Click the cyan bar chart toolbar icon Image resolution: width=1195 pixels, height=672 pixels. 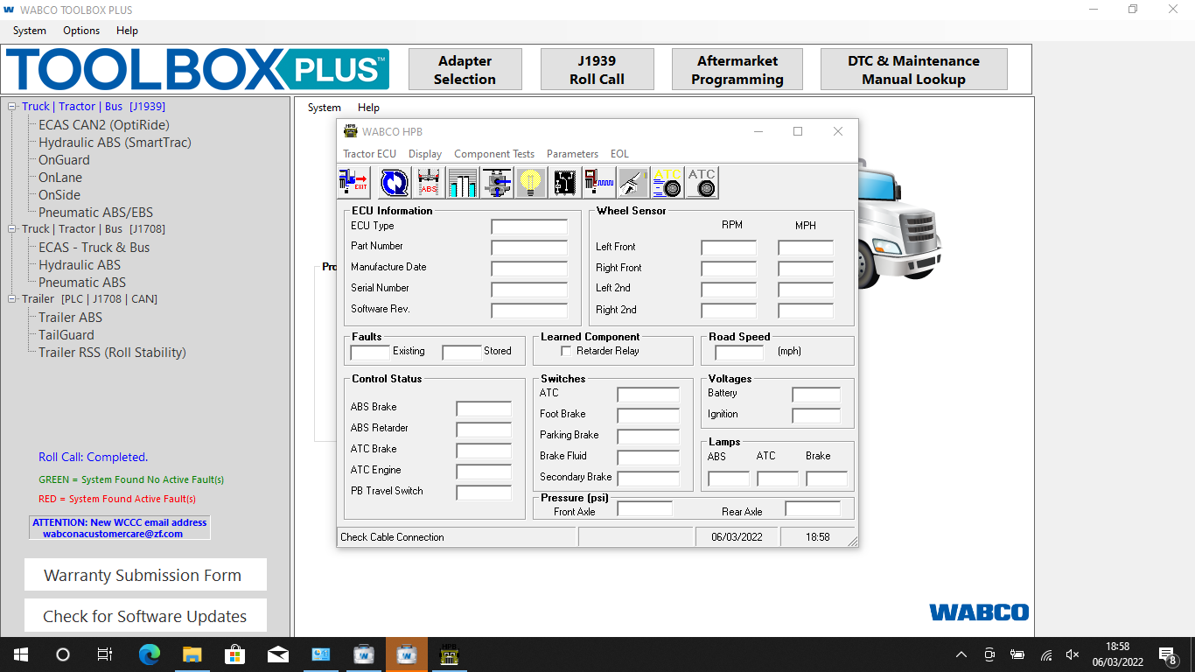click(x=463, y=183)
